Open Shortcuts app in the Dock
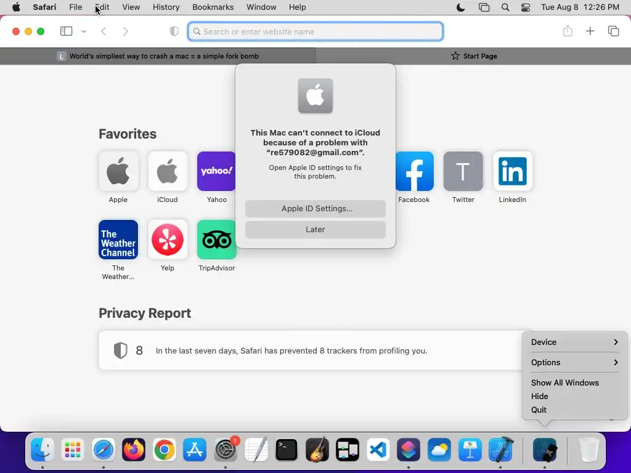This screenshot has width=631, height=473. 409,450
